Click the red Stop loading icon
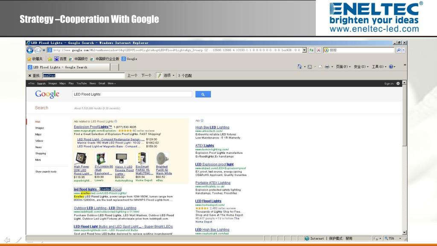Screen dimensions: 437x246 318,50
